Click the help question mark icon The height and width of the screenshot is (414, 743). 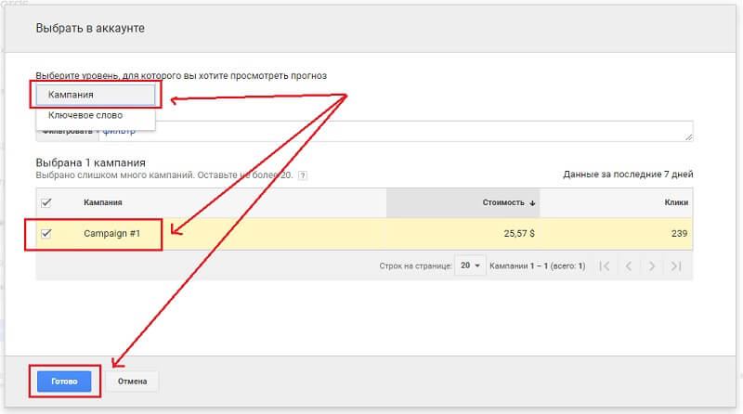(x=303, y=175)
